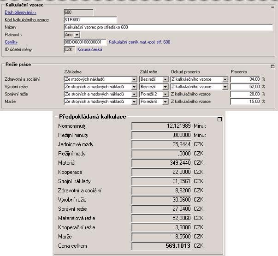
Task: Open Základna dropdown for Zdravotní a sociální
Action: (134, 79)
